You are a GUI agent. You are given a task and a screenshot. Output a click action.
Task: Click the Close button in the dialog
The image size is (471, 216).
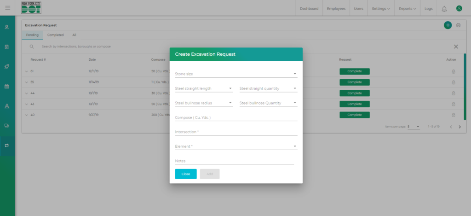pyautogui.click(x=186, y=174)
